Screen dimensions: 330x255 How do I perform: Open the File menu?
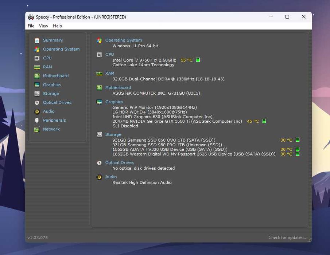[x=31, y=26]
